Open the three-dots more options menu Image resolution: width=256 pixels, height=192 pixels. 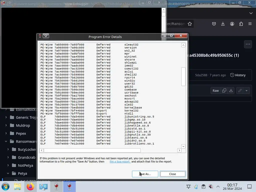(x=248, y=44)
